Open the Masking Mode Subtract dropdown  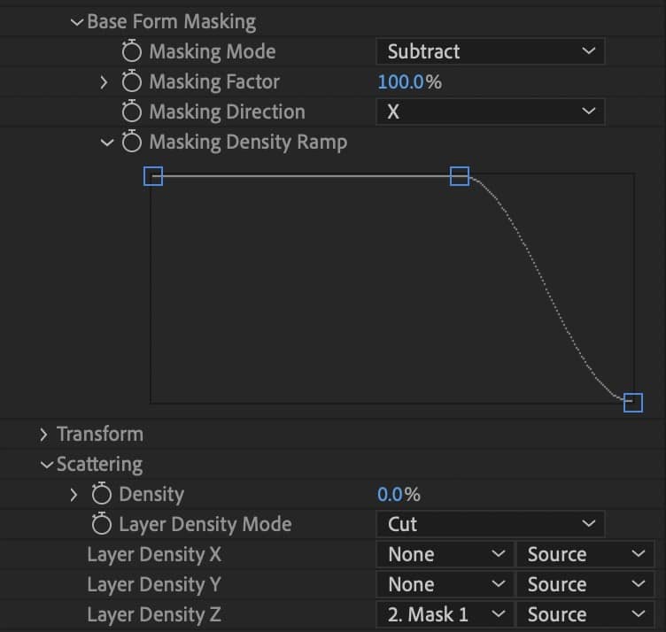point(490,52)
